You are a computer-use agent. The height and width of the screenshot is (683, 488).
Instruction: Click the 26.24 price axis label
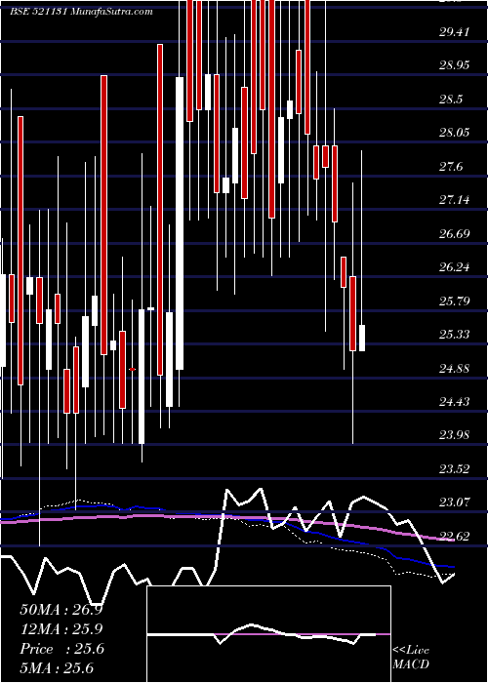pyautogui.click(x=455, y=267)
